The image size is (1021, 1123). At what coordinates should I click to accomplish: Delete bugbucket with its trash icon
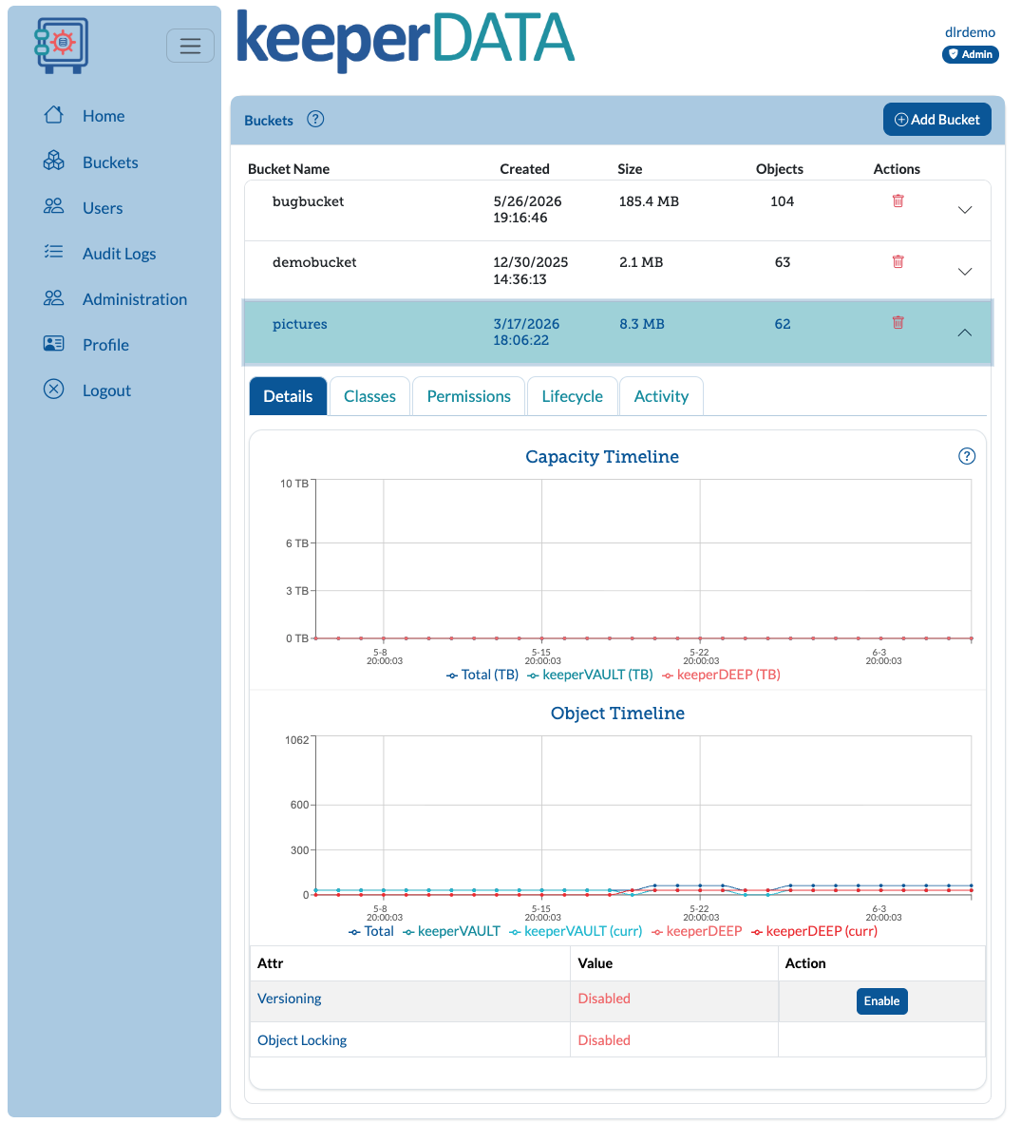898,201
